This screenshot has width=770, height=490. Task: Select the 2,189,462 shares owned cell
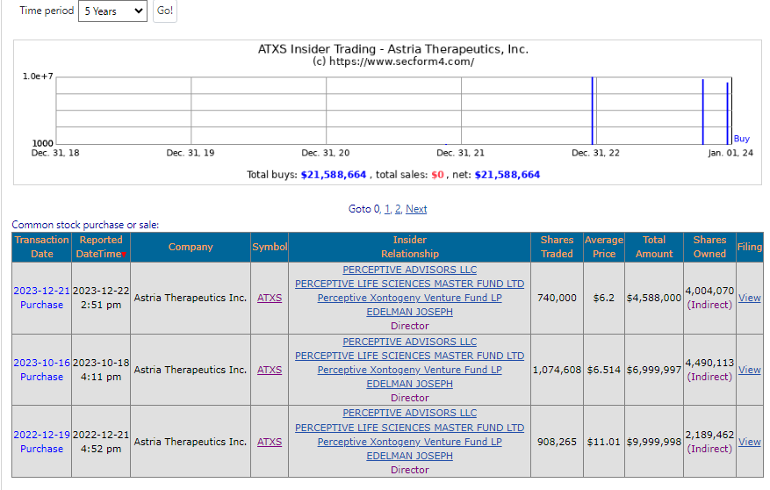(709, 442)
